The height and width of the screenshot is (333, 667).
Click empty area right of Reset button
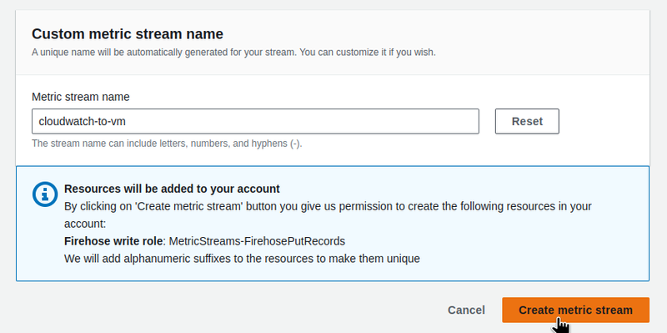coord(604,121)
